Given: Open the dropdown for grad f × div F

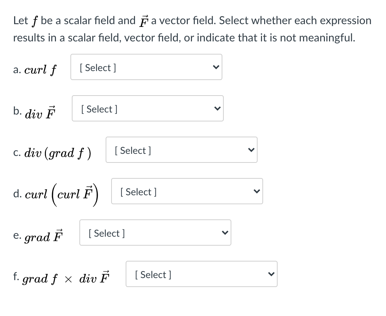Looking at the screenshot, I should point(202,274).
